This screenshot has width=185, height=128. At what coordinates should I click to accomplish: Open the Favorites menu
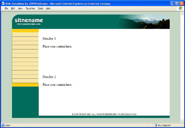[x=30, y=8]
